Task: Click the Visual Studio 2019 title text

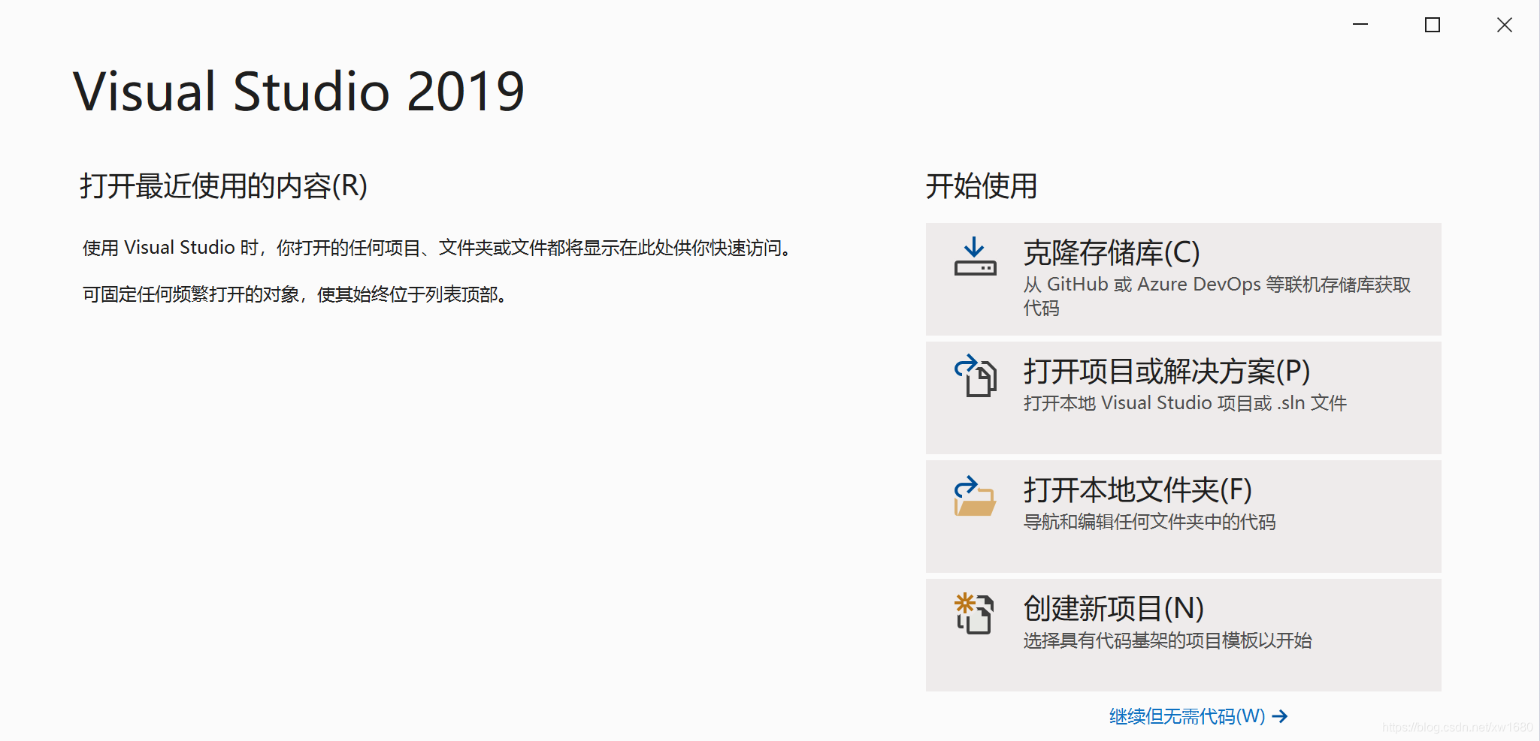Action: click(298, 92)
